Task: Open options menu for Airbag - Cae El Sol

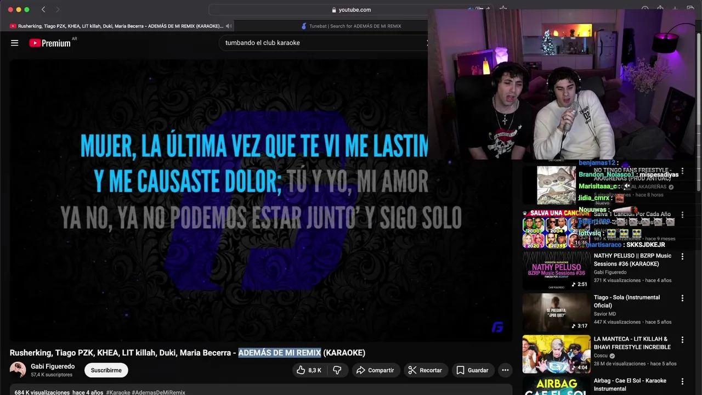Action: click(x=682, y=381)
